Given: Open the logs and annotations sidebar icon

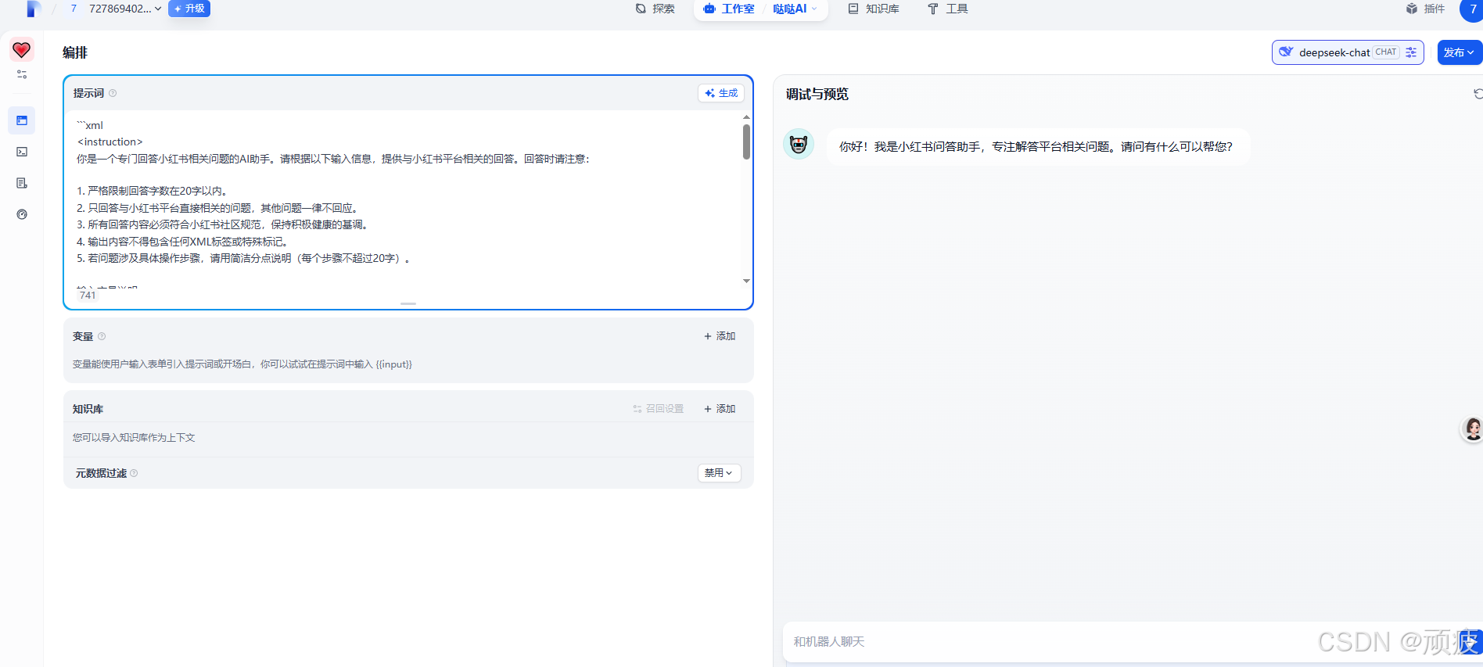Looking at the screenshot, I should 22,183.
